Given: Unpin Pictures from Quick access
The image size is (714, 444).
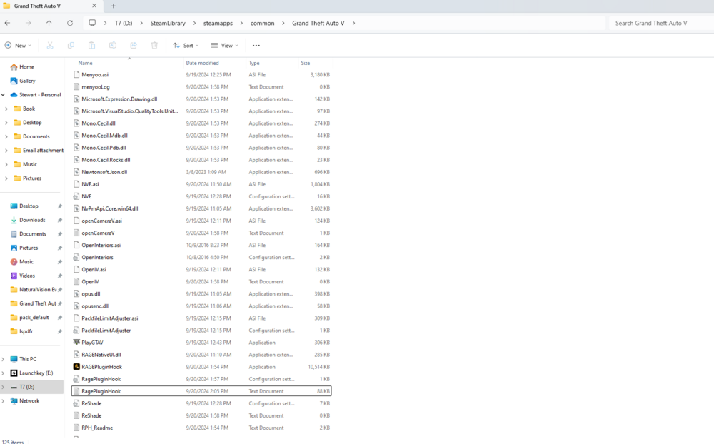Looking at the screenshot, I should pyautogui.click(x=60, y=247).
